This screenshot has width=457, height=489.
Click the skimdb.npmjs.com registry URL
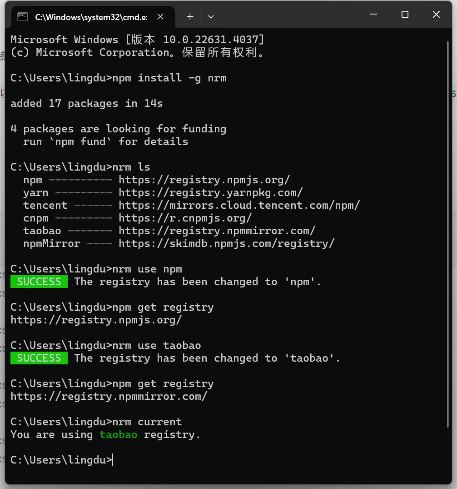[226, 243]
